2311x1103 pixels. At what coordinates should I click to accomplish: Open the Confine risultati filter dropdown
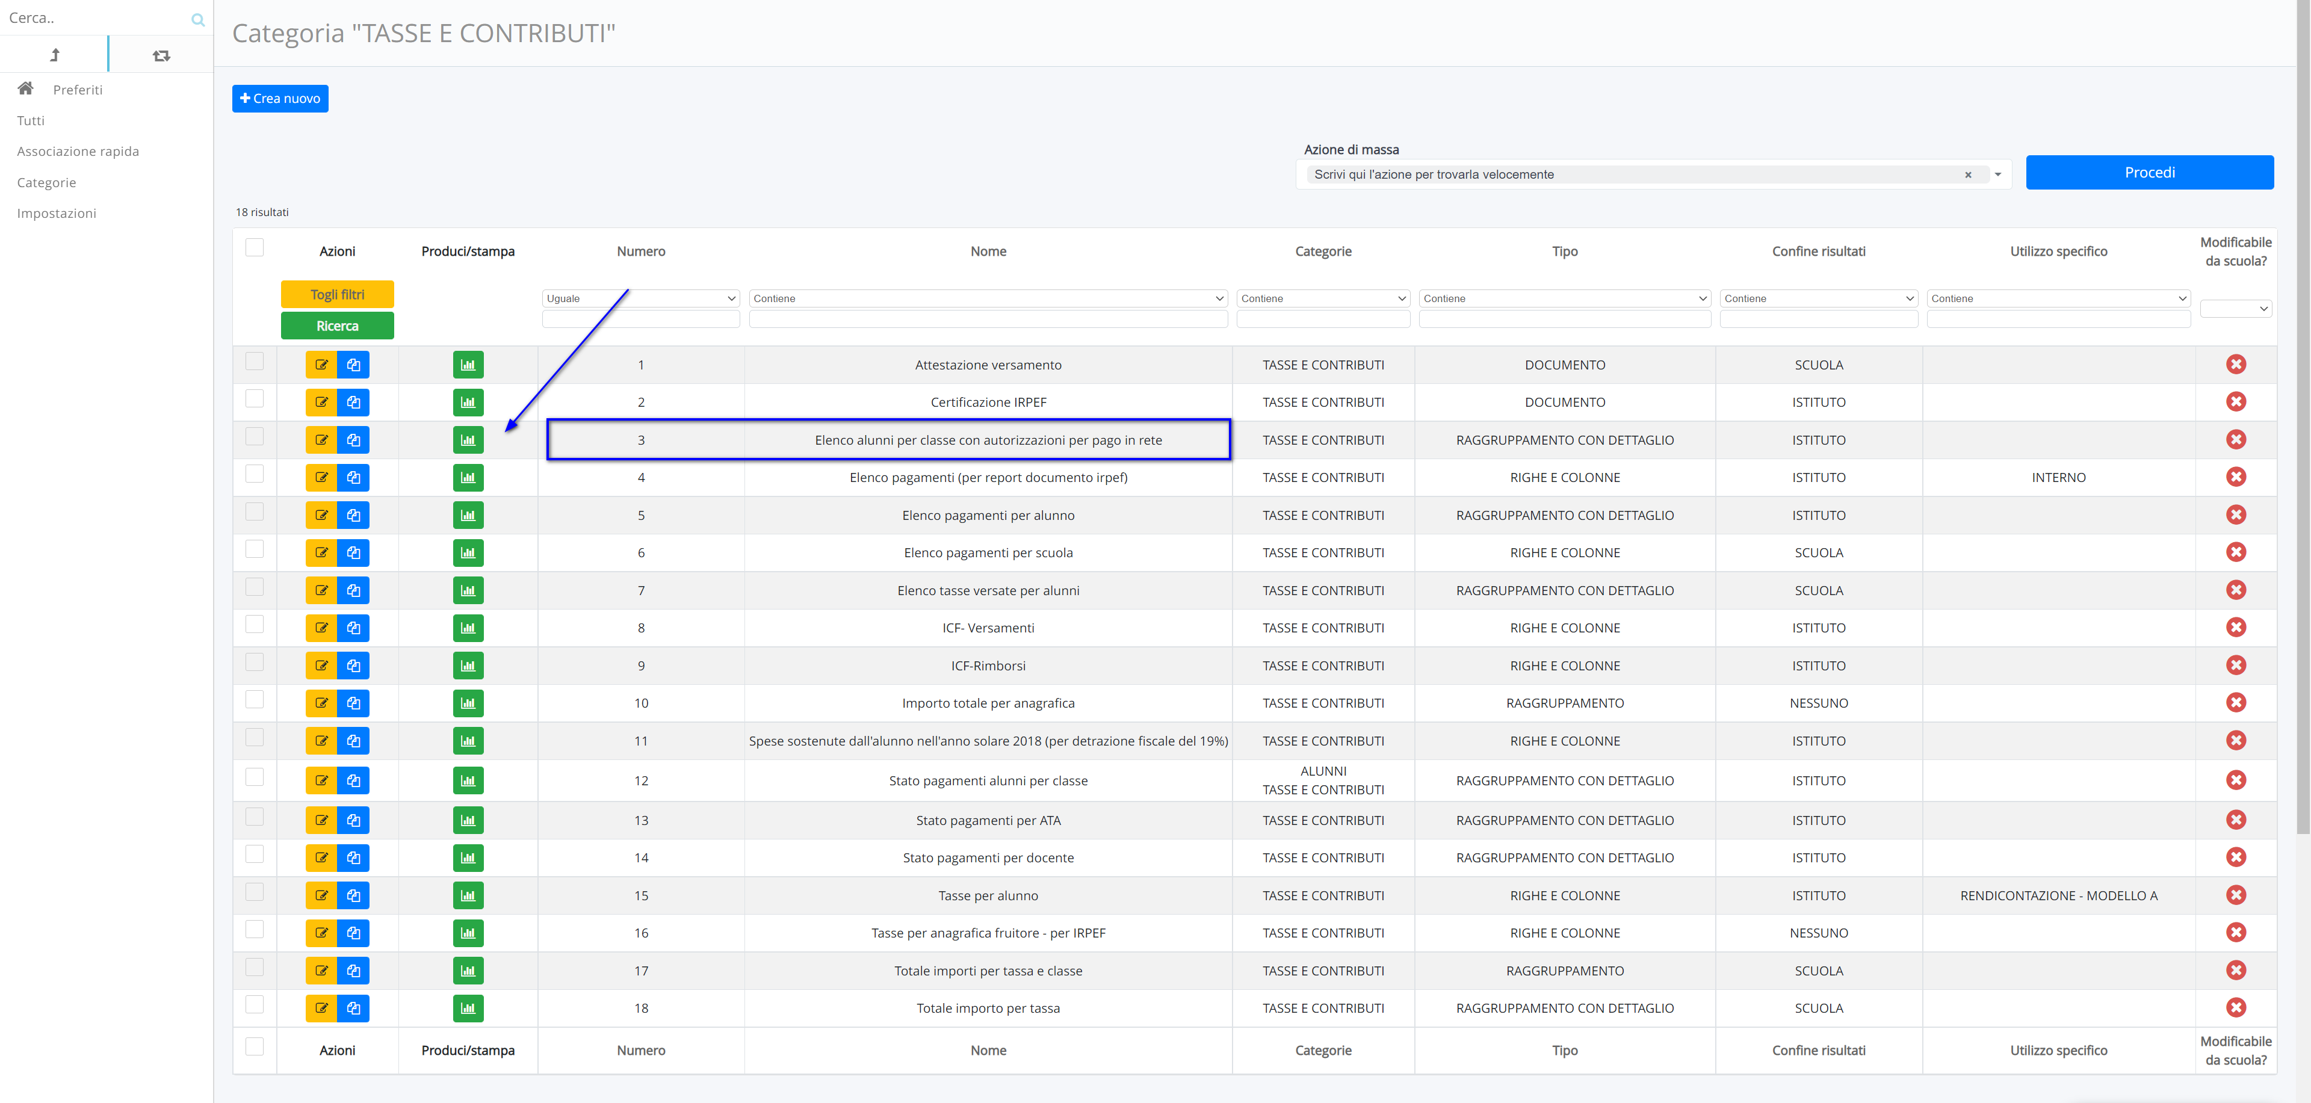point(1819,298)
